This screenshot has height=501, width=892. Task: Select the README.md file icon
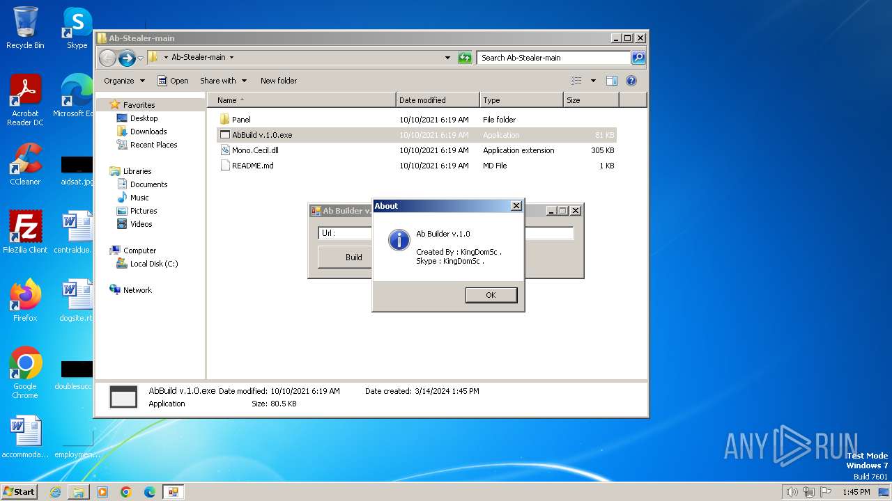(x=224, y=166)
